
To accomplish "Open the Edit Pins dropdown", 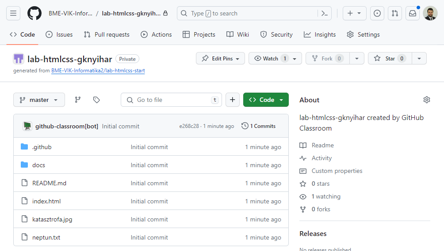I will (x=220, y=58).
